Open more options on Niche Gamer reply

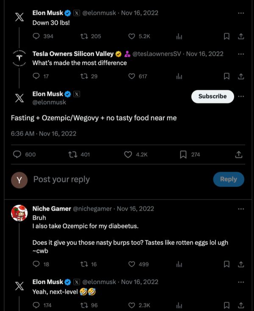click(241, 209)
